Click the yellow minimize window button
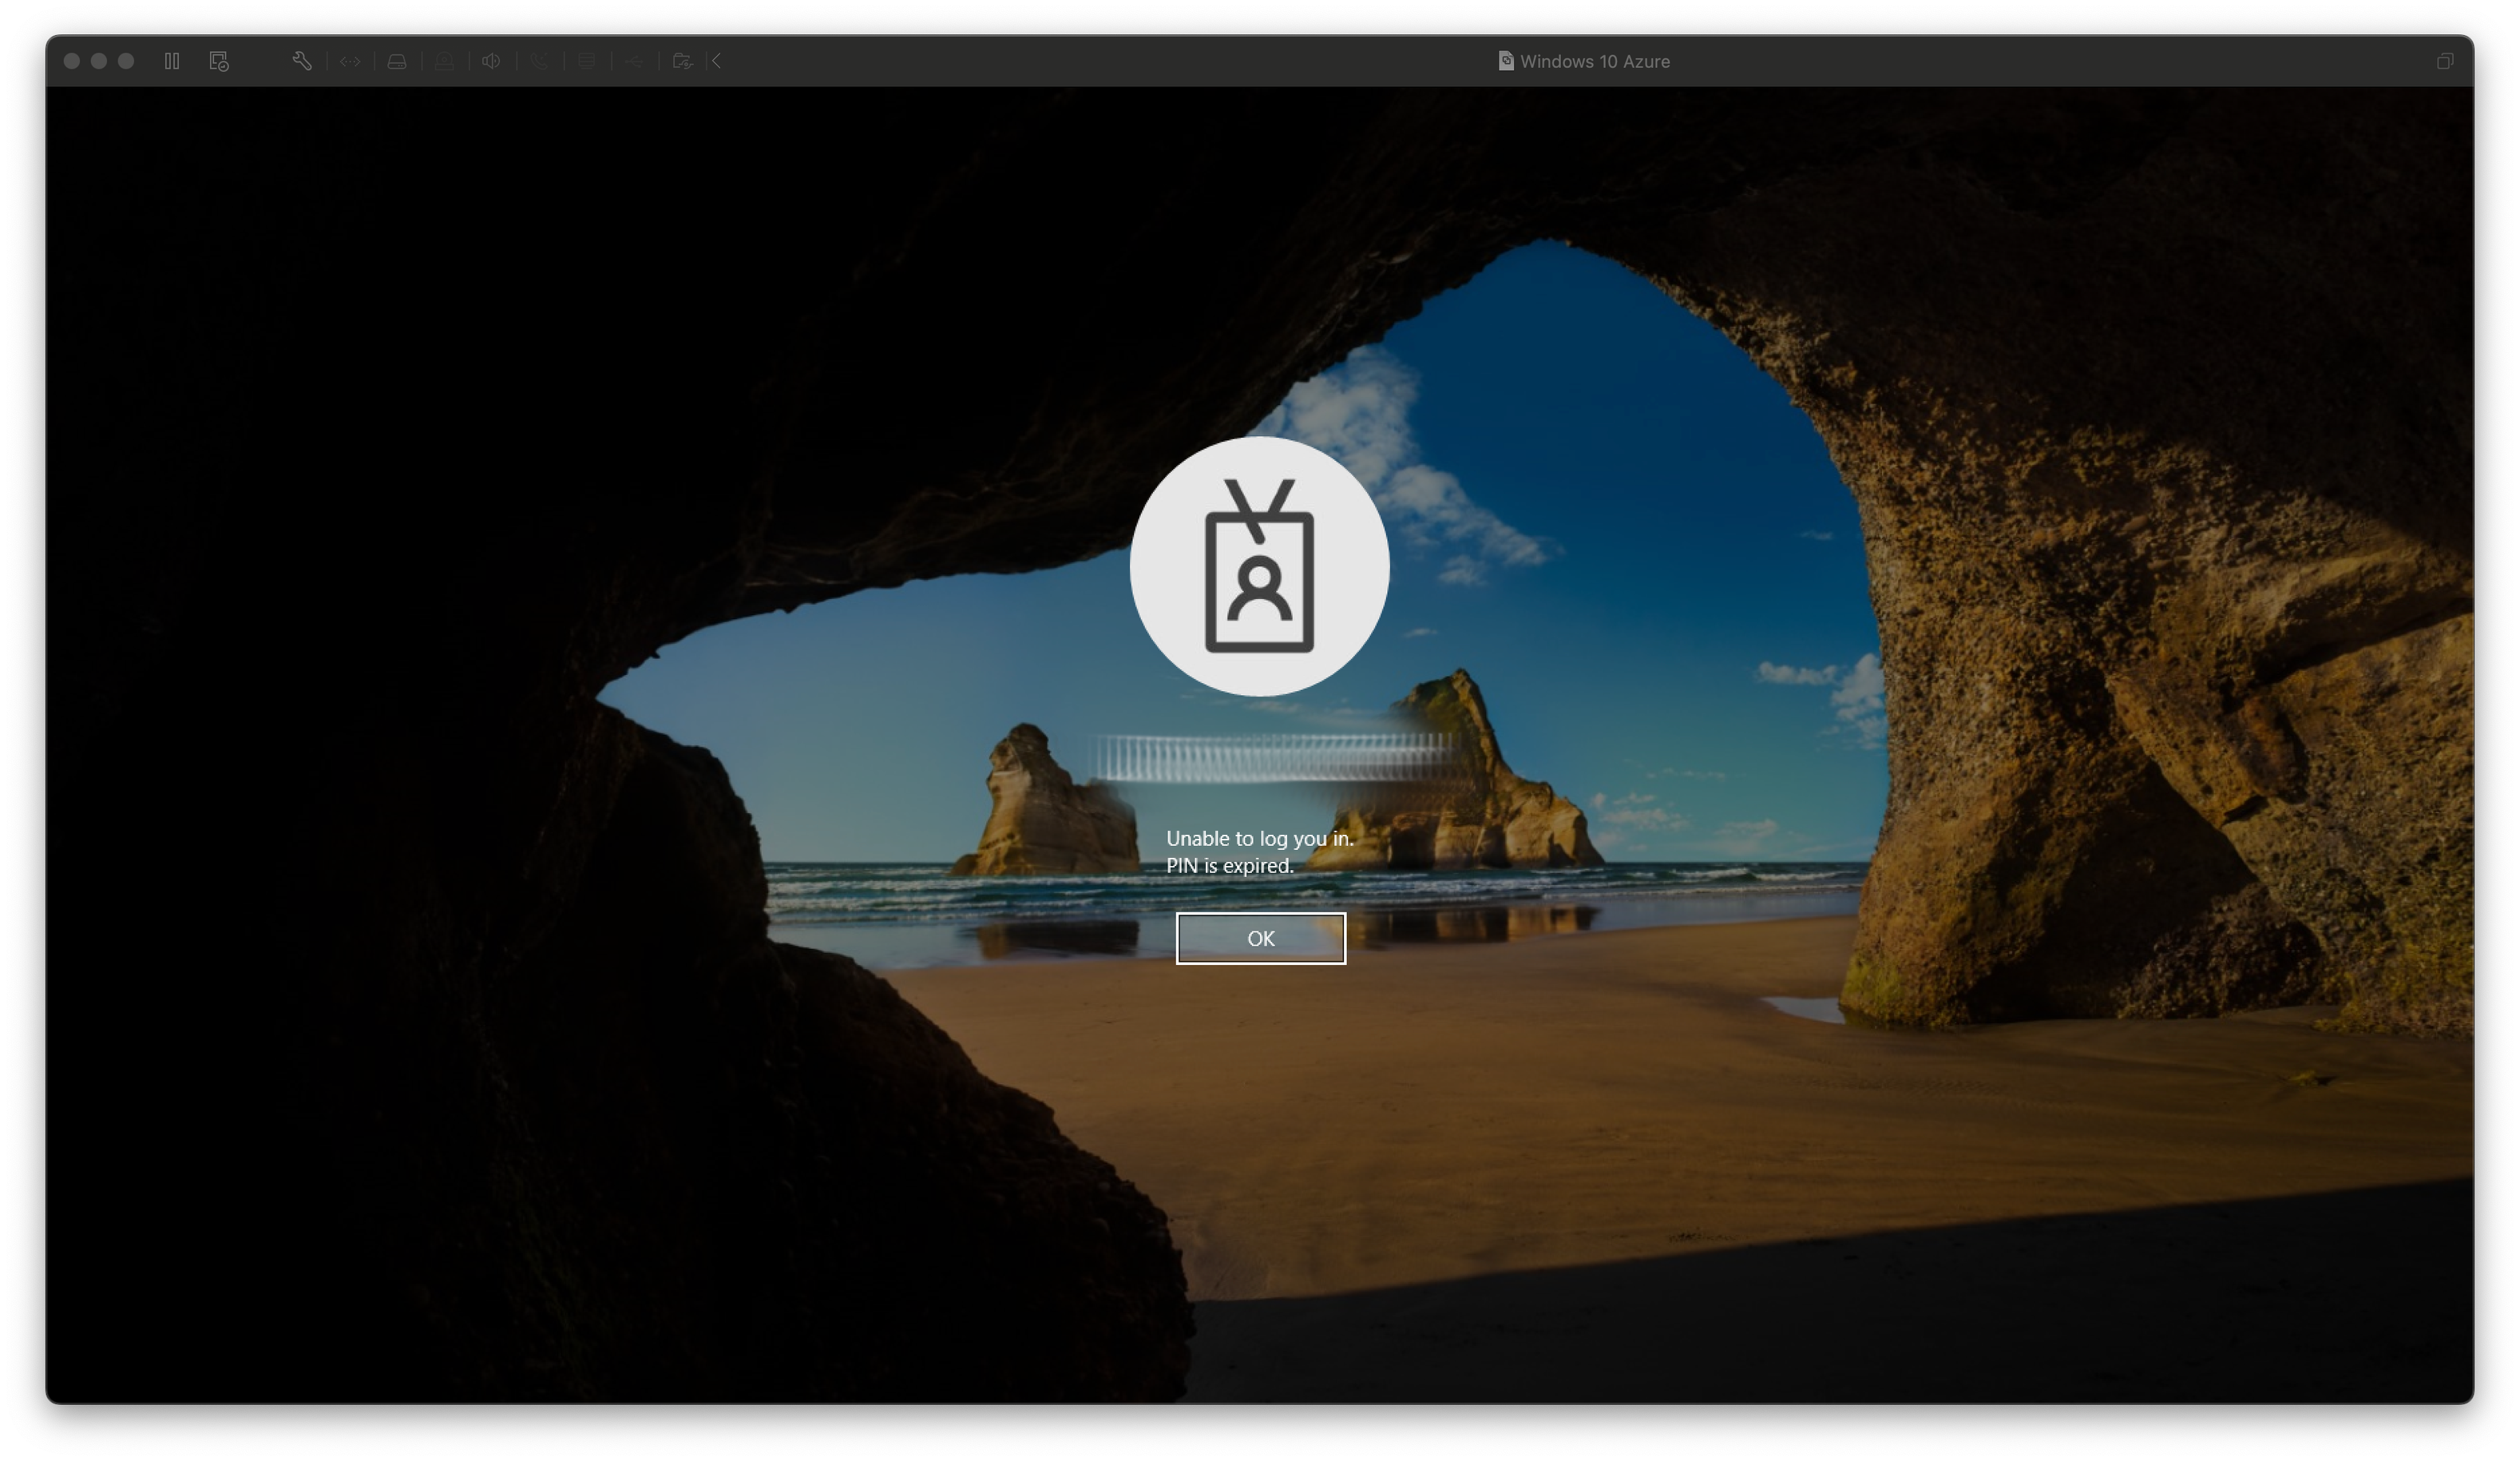The height and width of the screenshot is (1461, 2520). tap(99, 61)
